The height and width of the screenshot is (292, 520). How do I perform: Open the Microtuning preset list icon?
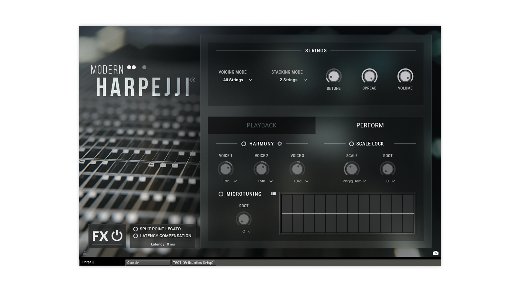[274, 194]
